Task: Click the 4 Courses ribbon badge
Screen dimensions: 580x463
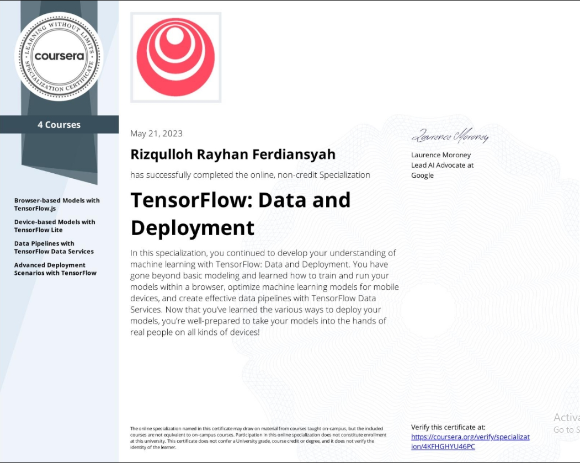Action: point(58,125)
